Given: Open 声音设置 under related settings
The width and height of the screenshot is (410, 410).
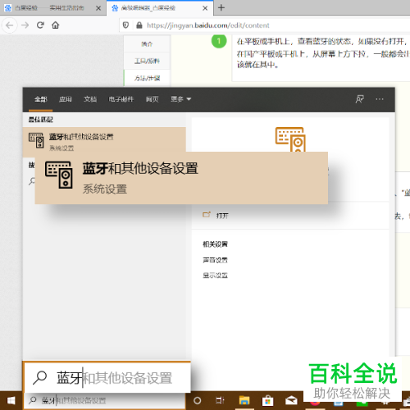Looking at the screenshot, I should click(x=215, y=260).
